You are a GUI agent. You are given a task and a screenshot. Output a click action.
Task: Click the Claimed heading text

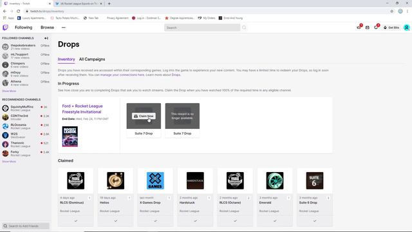pyautogui.click(x=66, y=160)
